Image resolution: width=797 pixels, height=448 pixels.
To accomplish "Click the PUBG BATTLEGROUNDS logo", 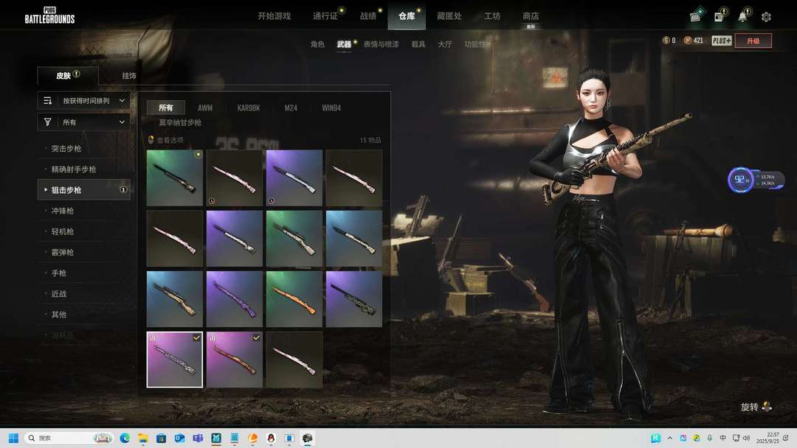I will 49,15.
